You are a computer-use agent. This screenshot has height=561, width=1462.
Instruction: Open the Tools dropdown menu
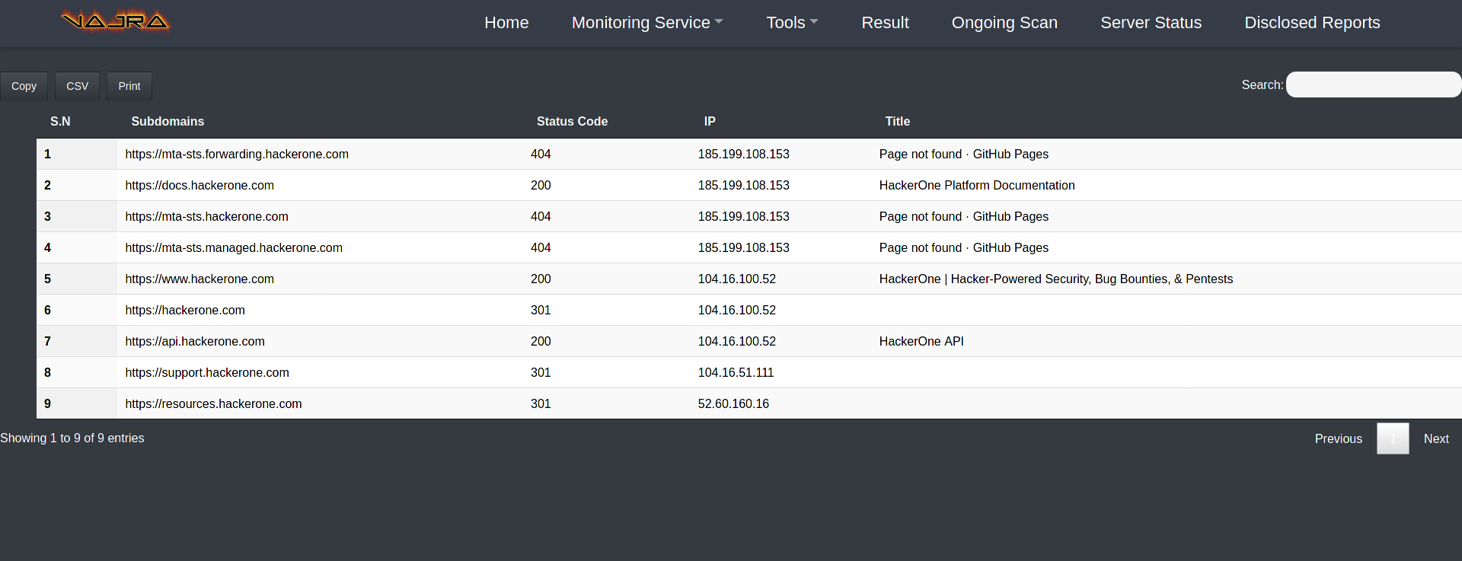coord(792,23)
